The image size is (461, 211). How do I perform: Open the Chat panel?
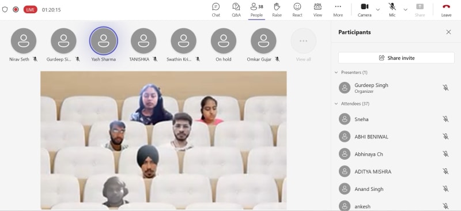pyautogui.click(x=216, y=10)
